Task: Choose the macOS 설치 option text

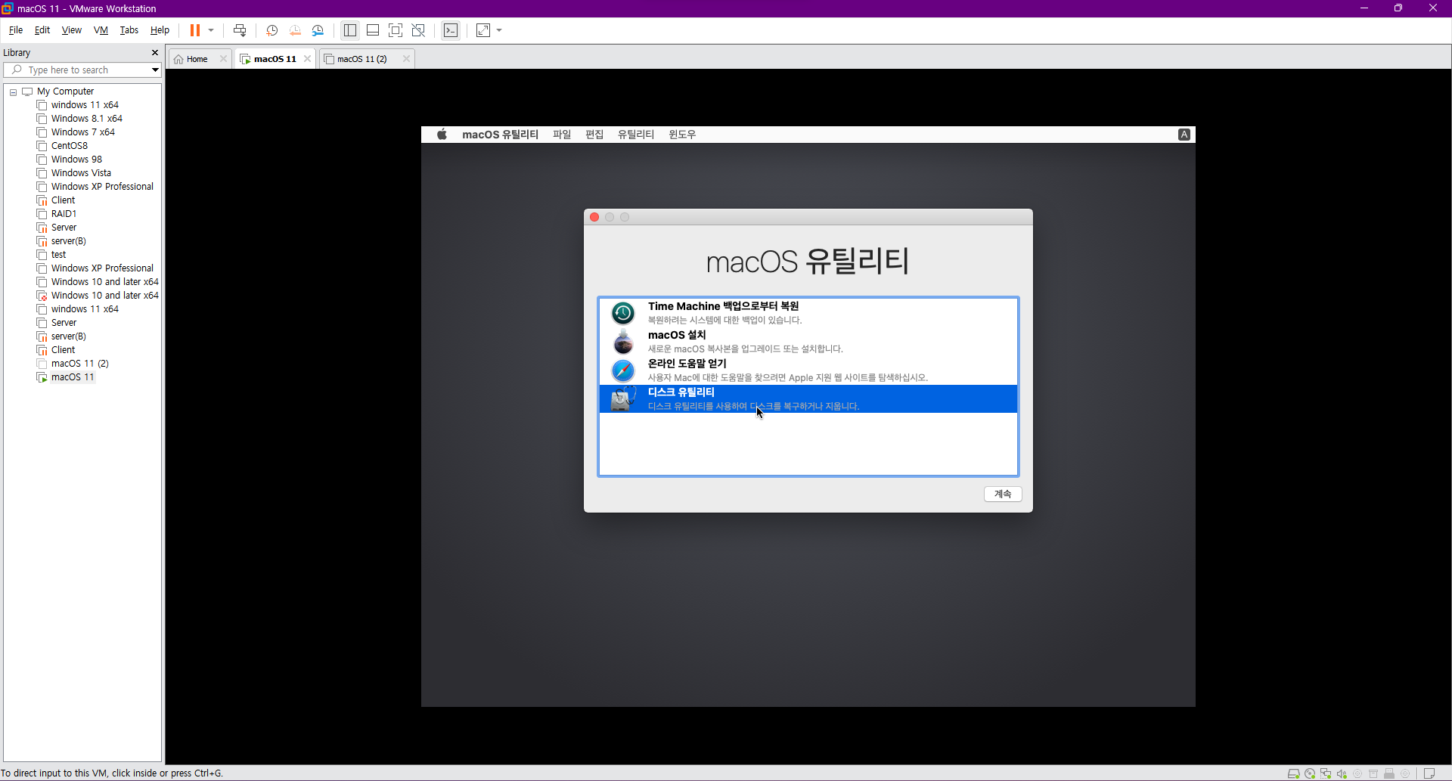Action: click(x=677, y=335)
